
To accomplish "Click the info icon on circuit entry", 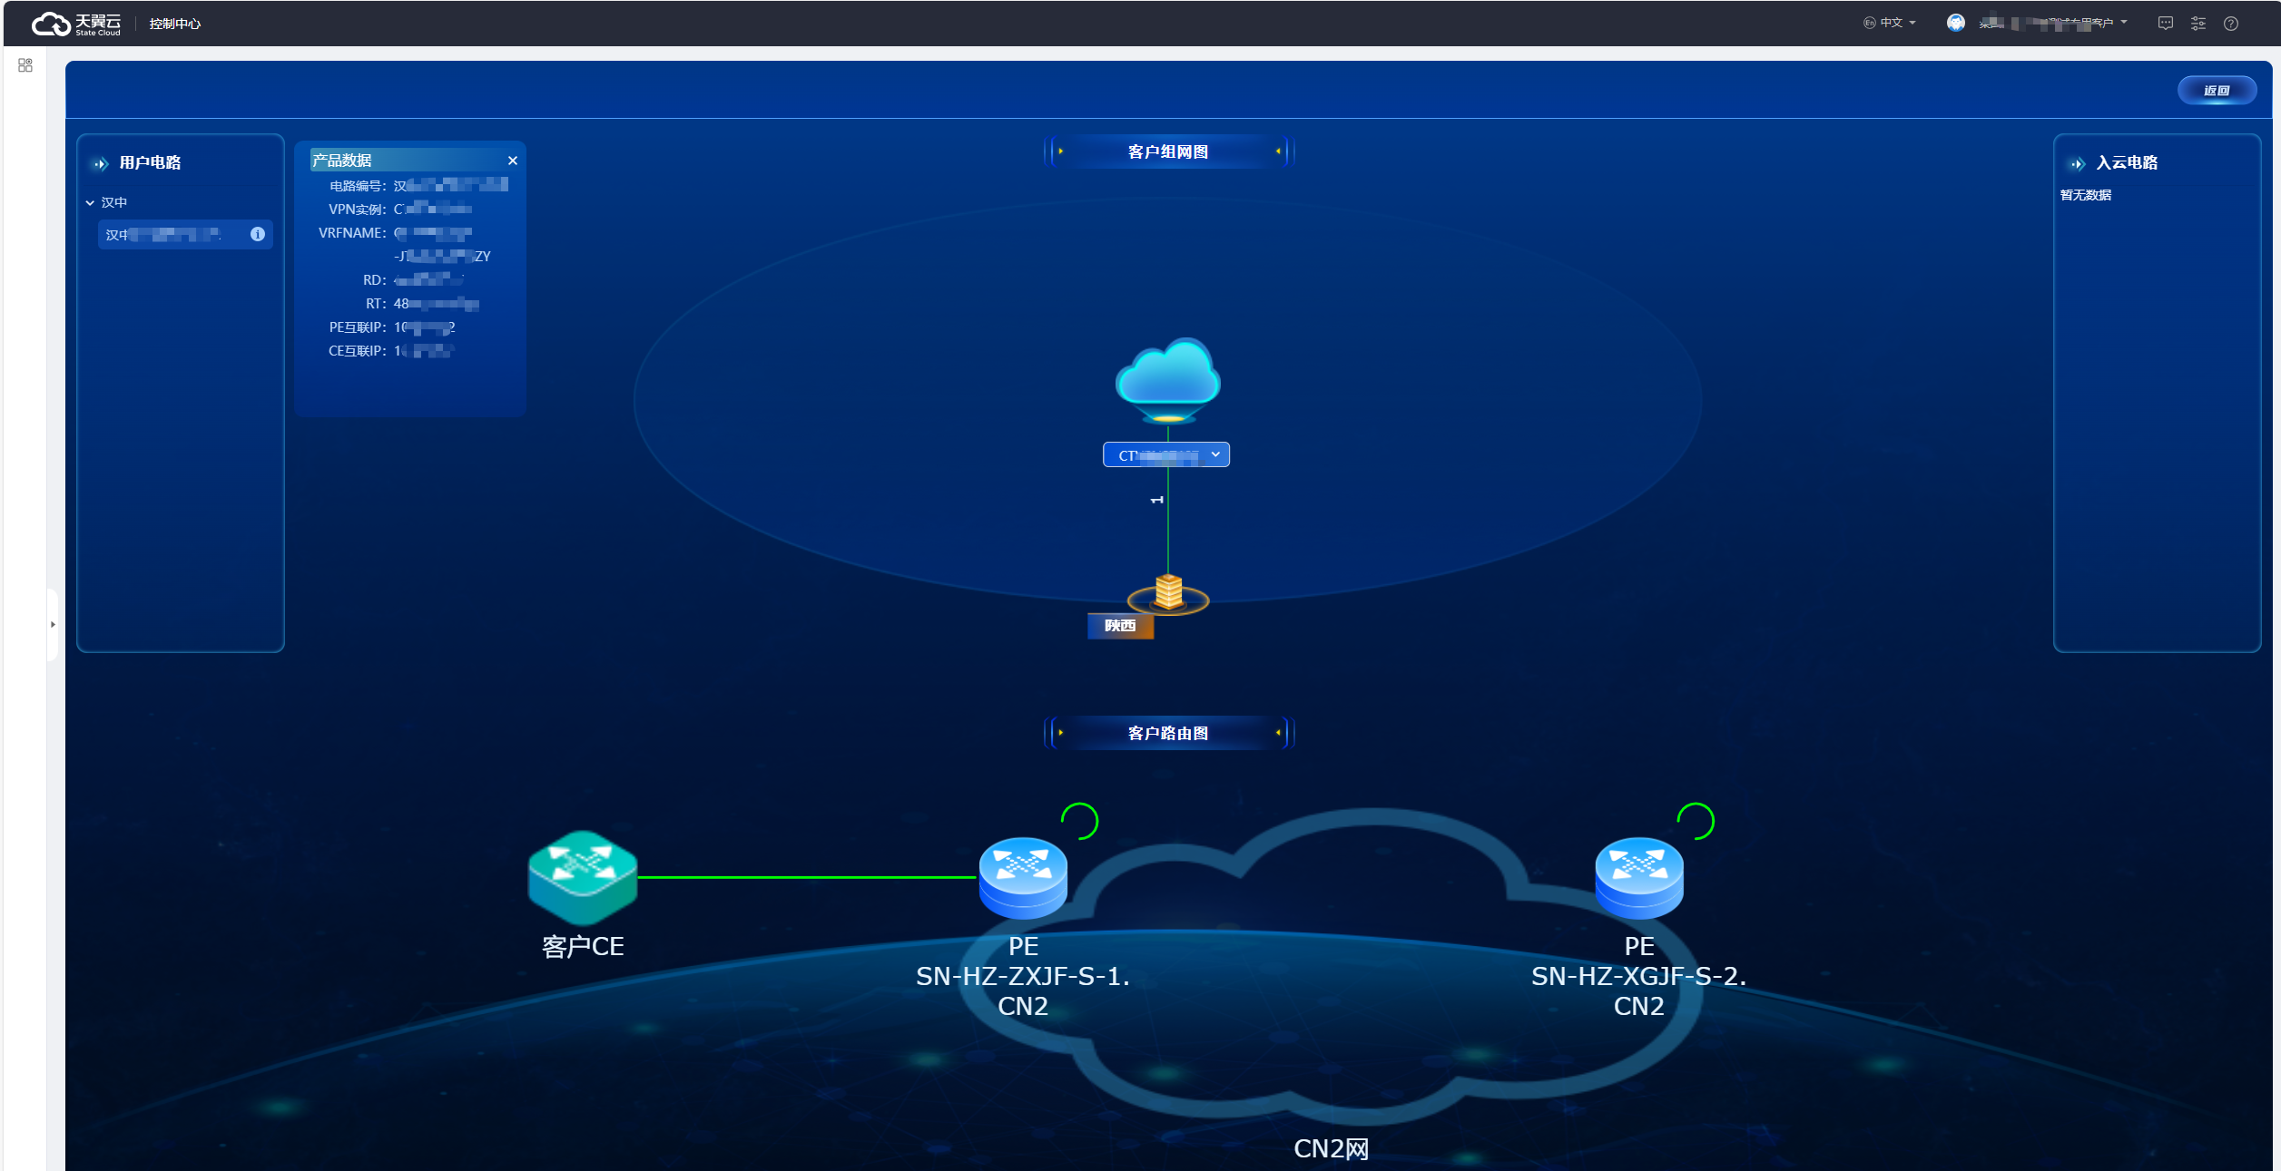I will [258, 234].
